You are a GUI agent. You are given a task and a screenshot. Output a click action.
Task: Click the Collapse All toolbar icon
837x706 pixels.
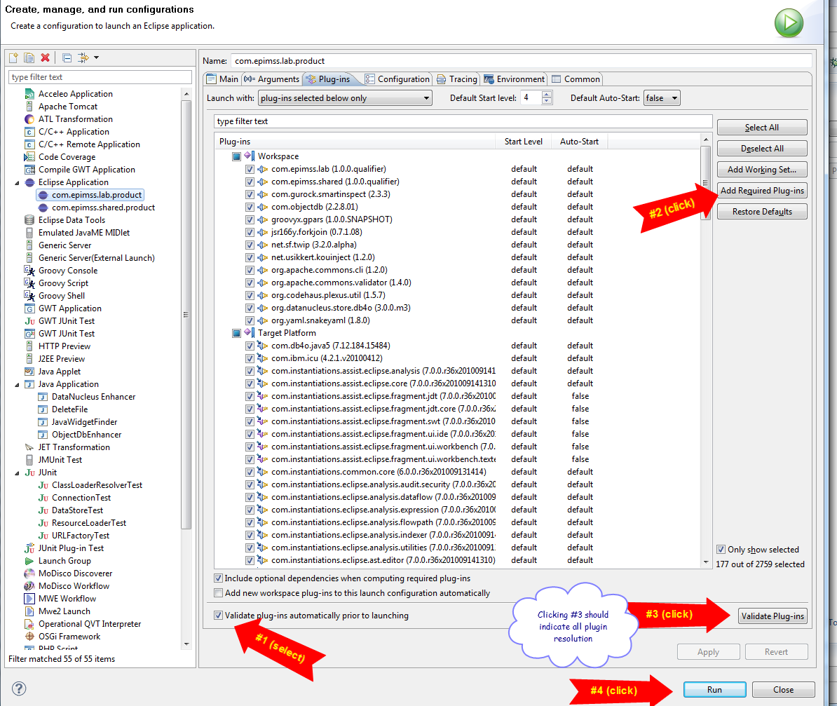tap(67, 57)
